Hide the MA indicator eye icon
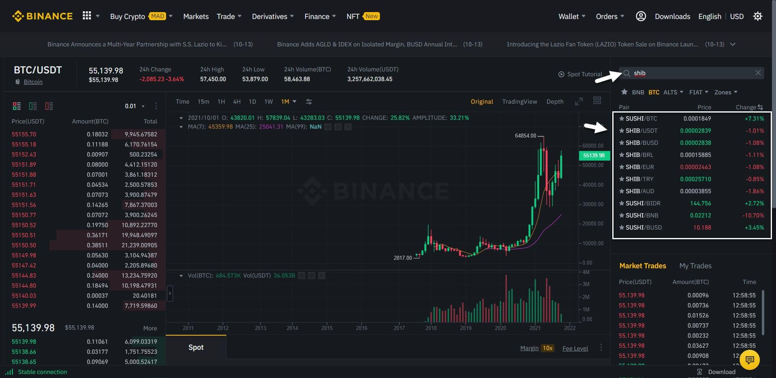The image size is (776, 378). tap(328, 127)
